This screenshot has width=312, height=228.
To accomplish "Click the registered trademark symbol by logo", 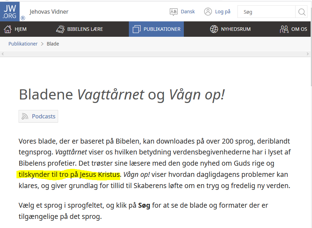I will pyautogui.click(x=23, y=18).
